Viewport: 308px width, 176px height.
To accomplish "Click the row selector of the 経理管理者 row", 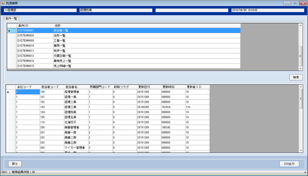I will coord(11,92).
